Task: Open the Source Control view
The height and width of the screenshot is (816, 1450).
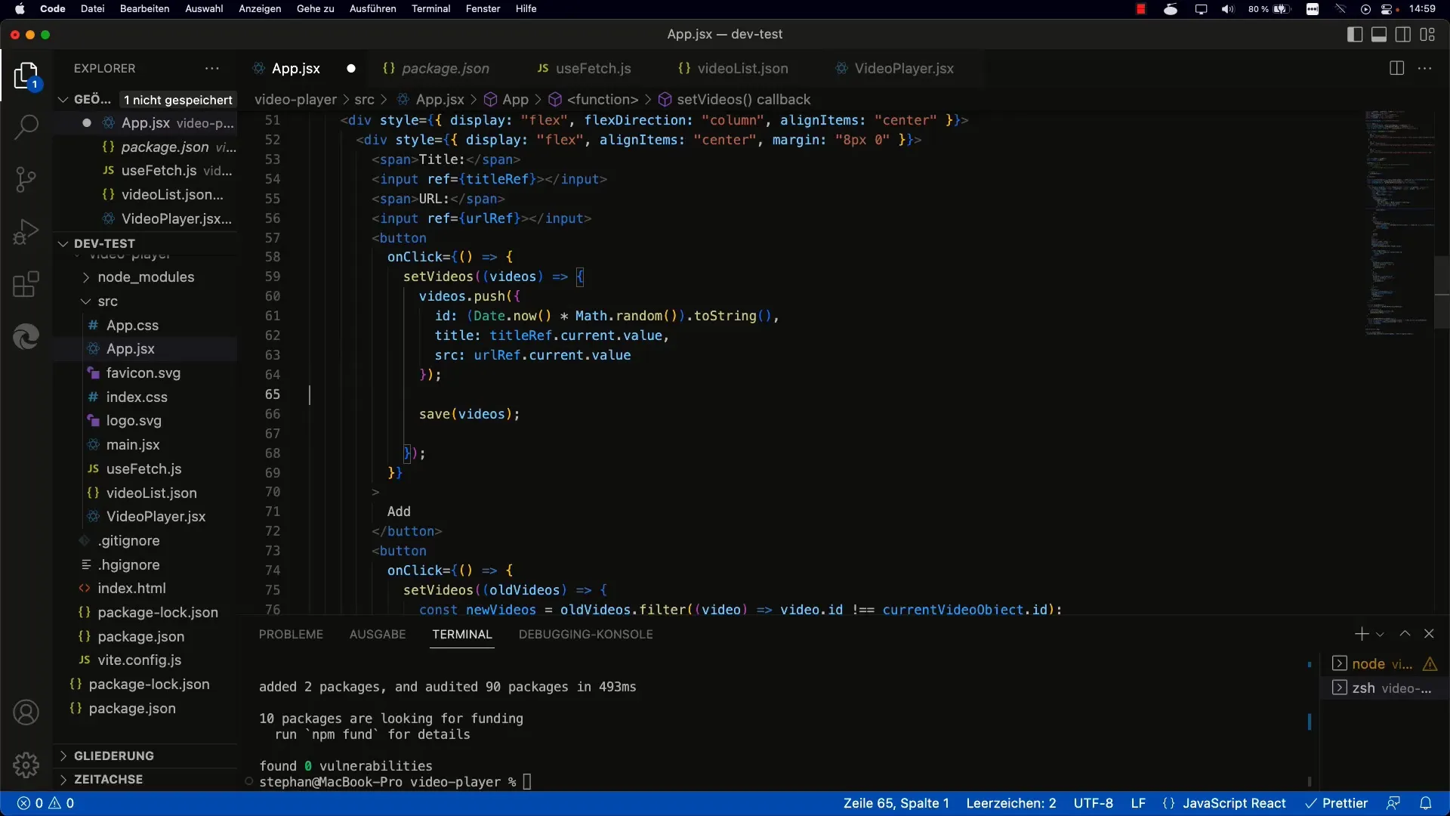Action: coord(26,179)
